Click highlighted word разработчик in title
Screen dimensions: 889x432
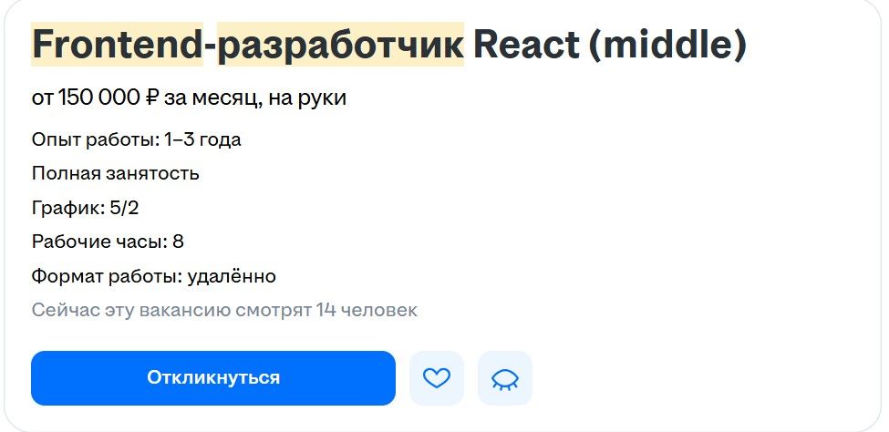tap(341, 45)
